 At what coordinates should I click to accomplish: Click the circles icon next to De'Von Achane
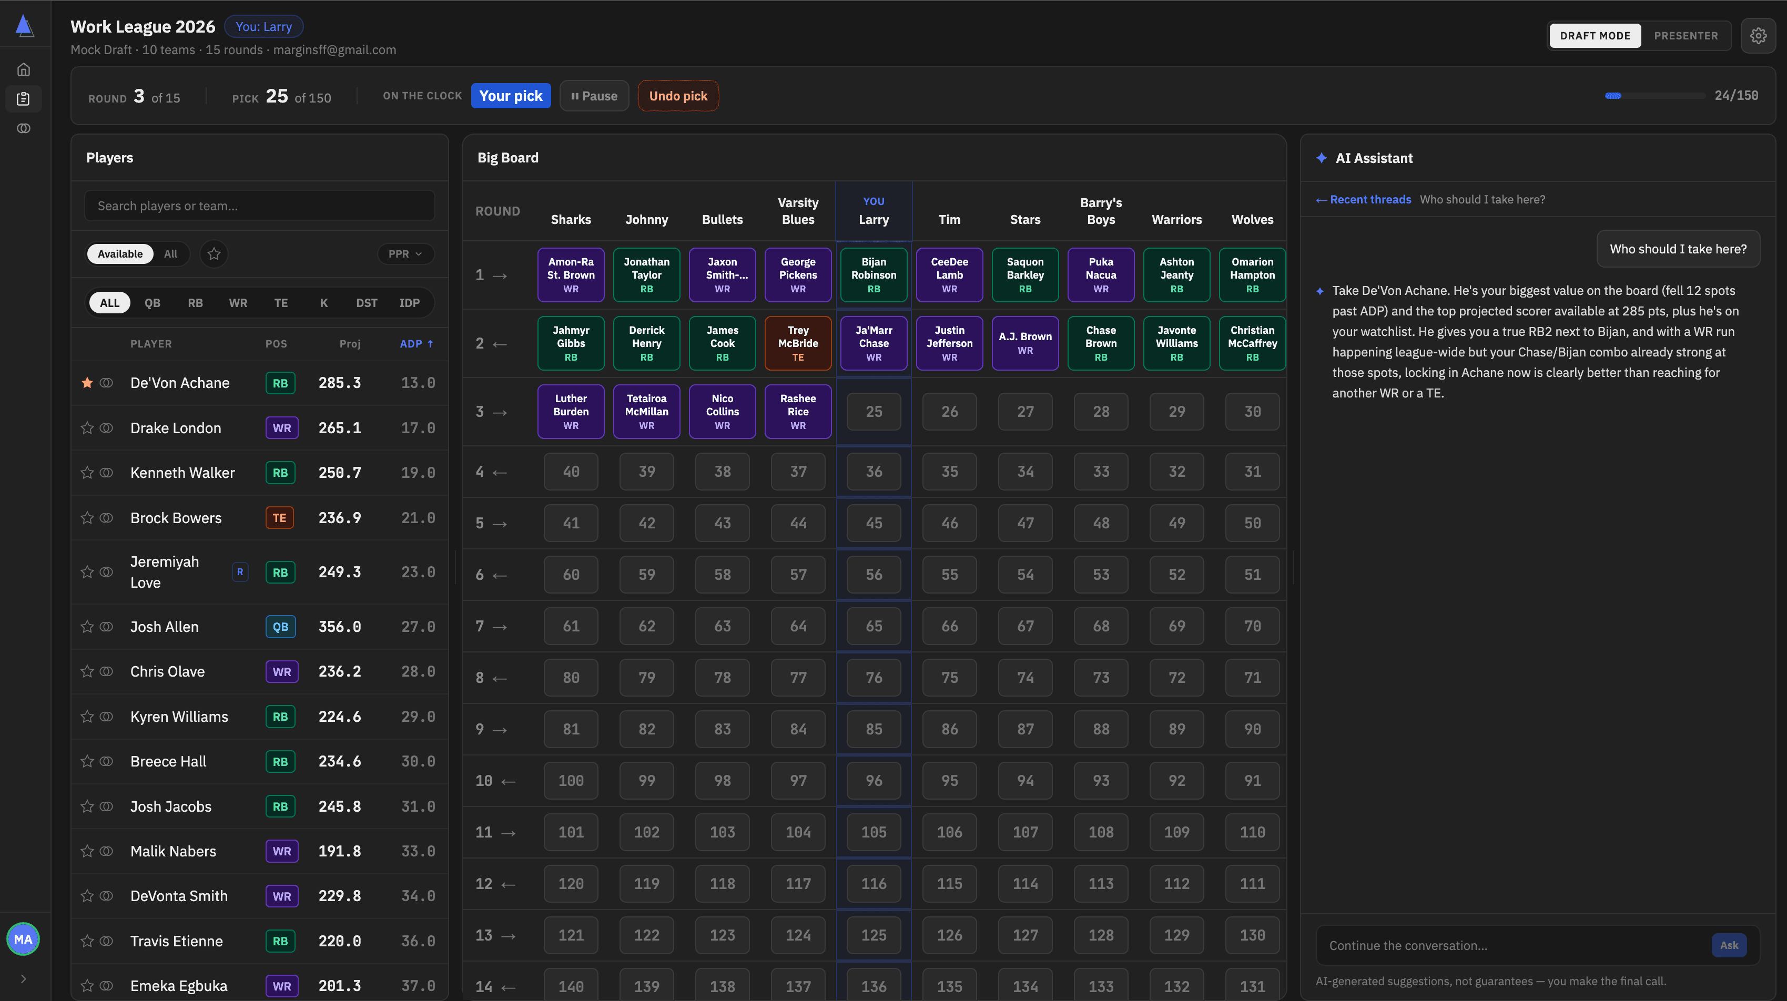106,383
